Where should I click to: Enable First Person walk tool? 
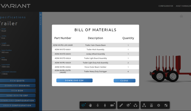105,105
